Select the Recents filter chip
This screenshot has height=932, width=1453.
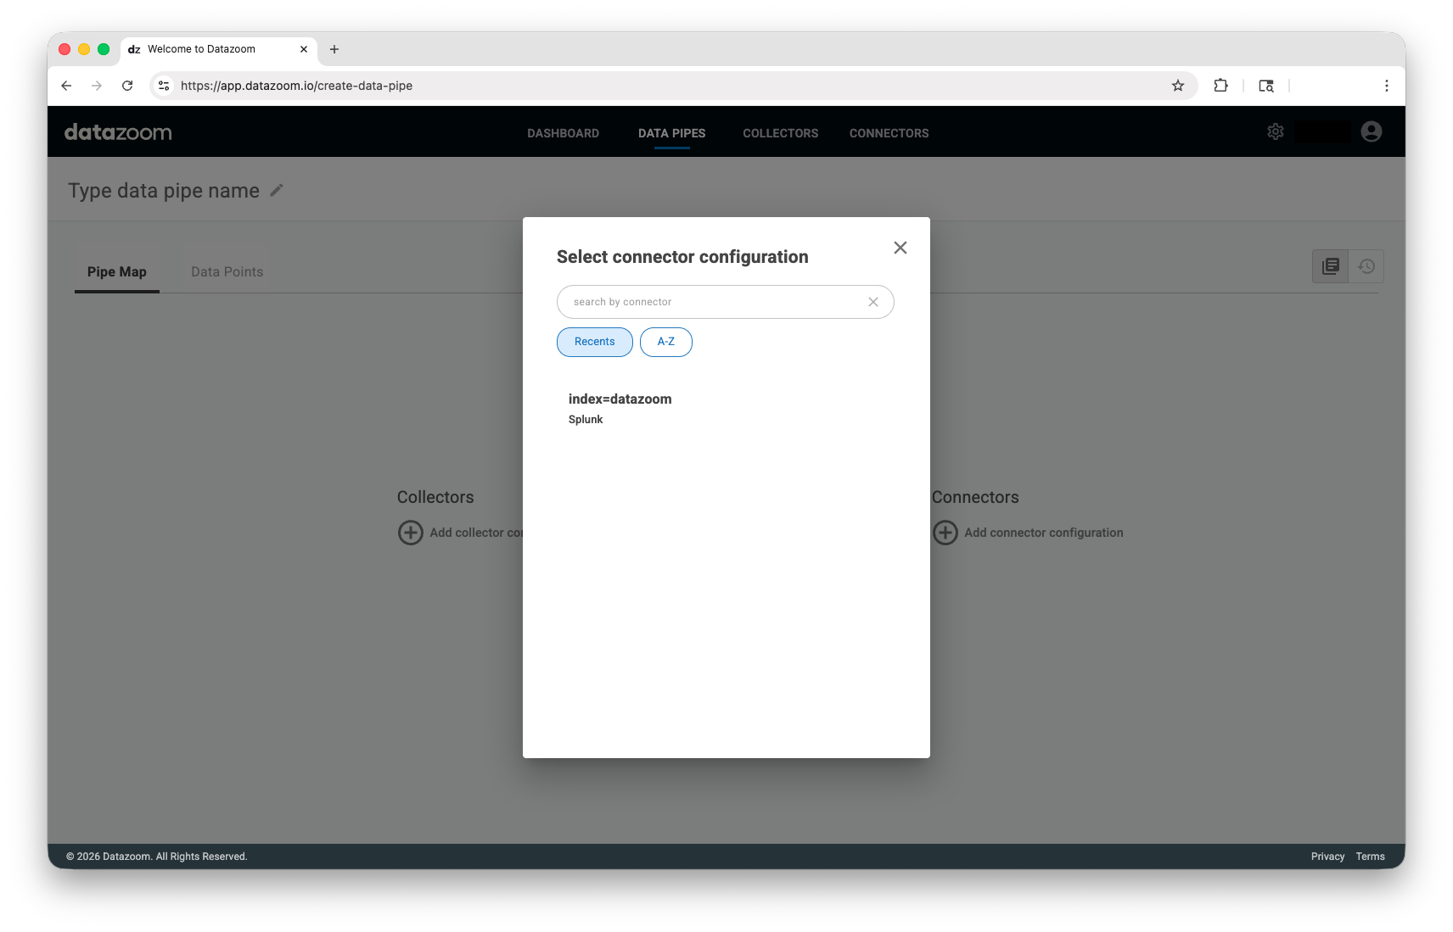coord(594,342)
